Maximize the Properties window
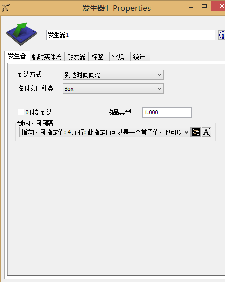 pyautogui.click(x=204, y=6)
